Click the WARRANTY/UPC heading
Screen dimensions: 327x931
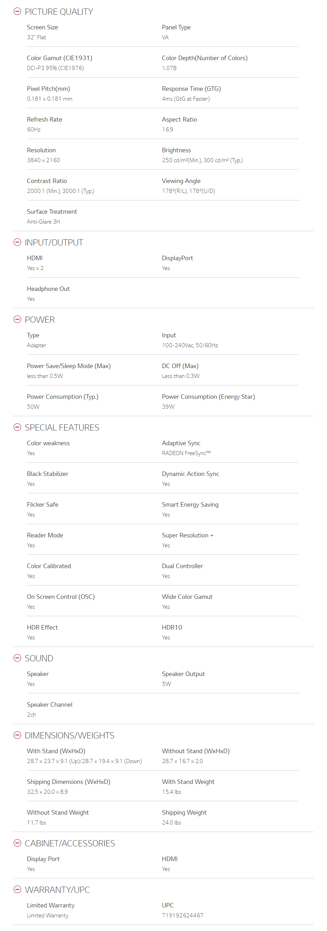pos(57,889)
